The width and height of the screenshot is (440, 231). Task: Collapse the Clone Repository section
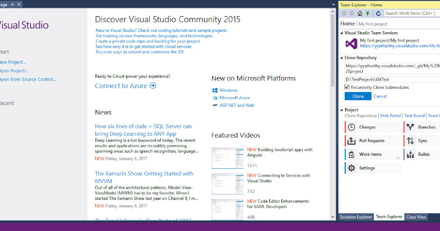click(x=343, y=58)
